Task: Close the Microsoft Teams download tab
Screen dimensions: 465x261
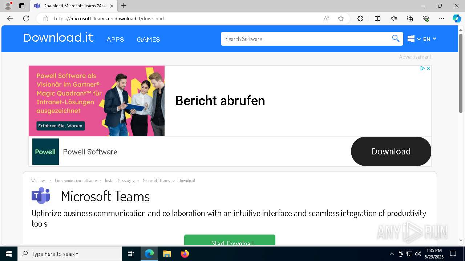Action: point(112,6)
